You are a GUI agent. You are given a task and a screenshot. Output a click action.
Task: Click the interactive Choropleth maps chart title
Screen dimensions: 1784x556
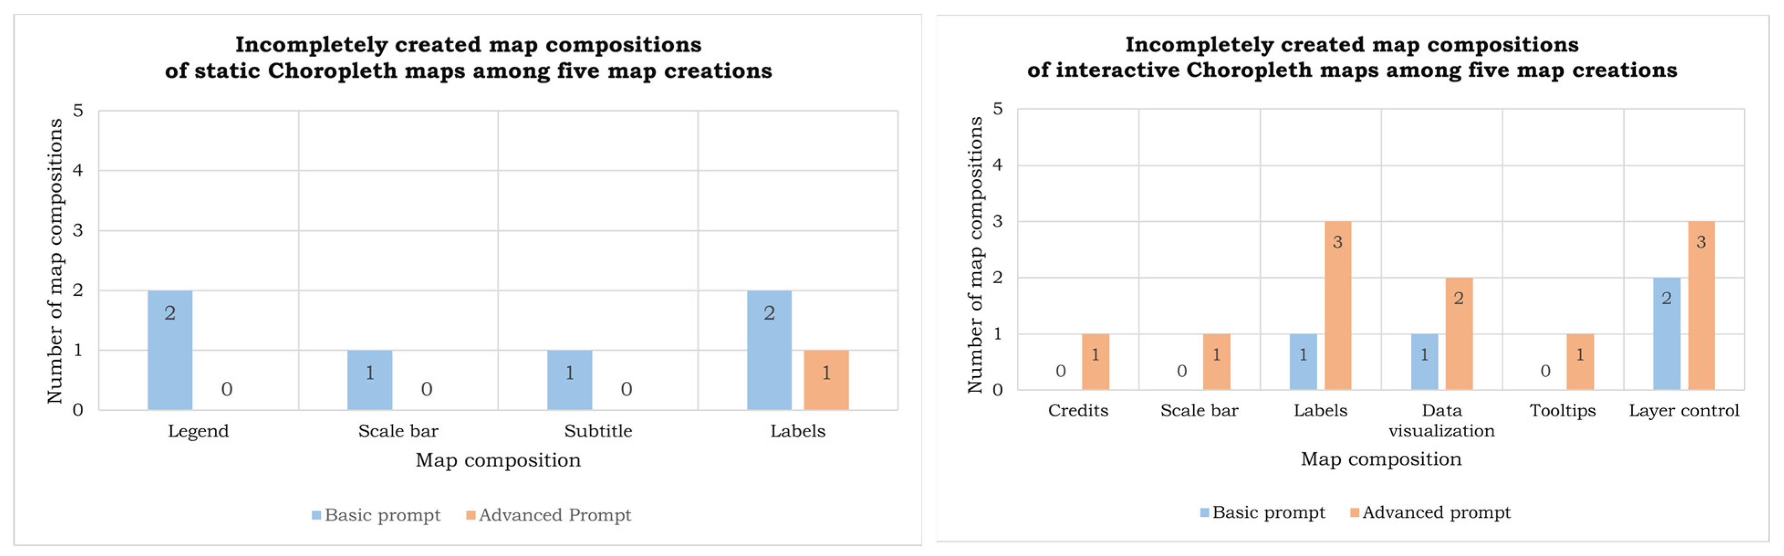tap(1352, 57)
